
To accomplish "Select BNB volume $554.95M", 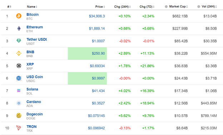I will [x=209, y=53].
